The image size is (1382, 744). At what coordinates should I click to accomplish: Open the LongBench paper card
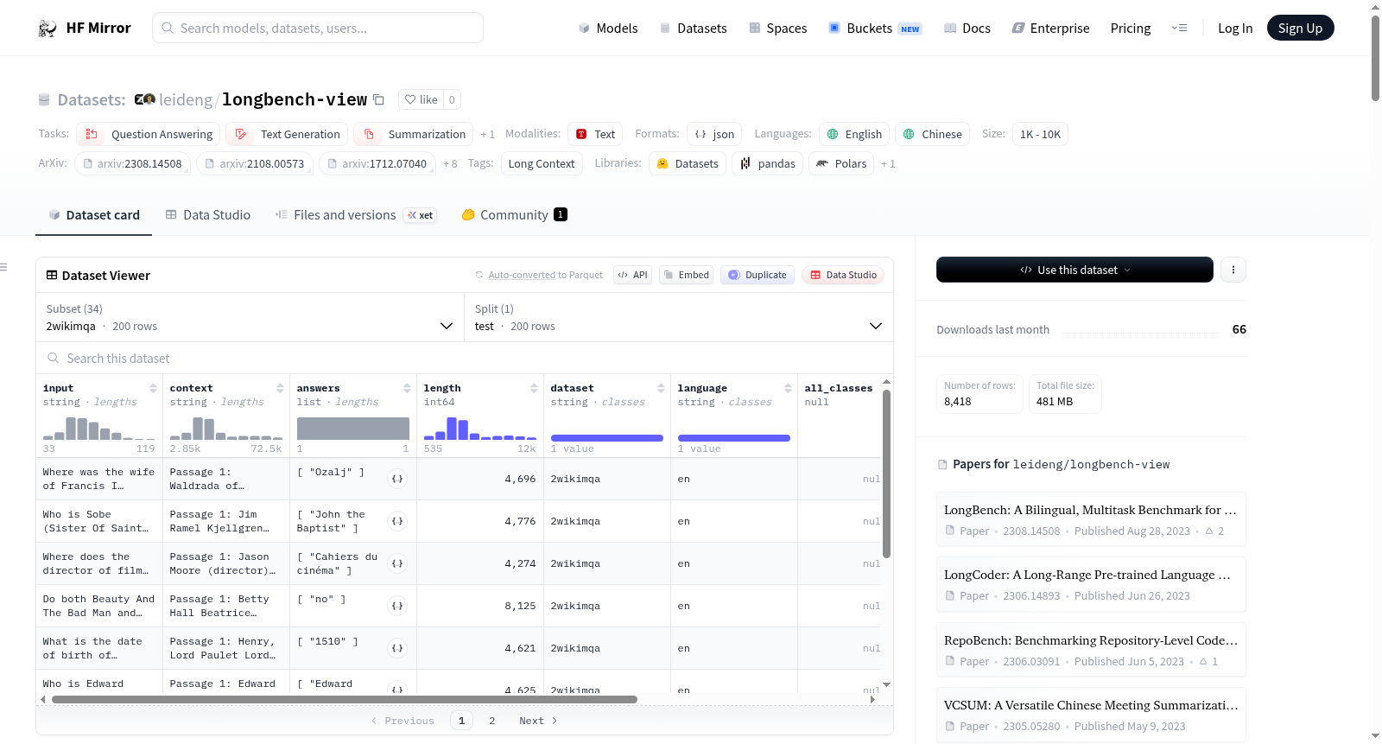[x=1091, y=519]
